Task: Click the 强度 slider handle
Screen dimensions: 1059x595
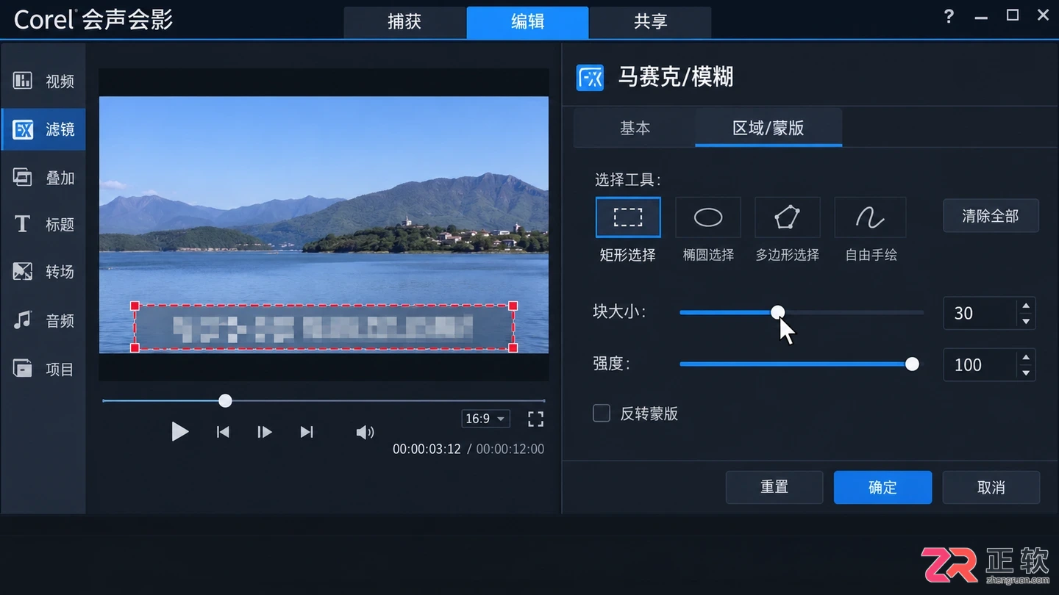Action: (912, 364)
